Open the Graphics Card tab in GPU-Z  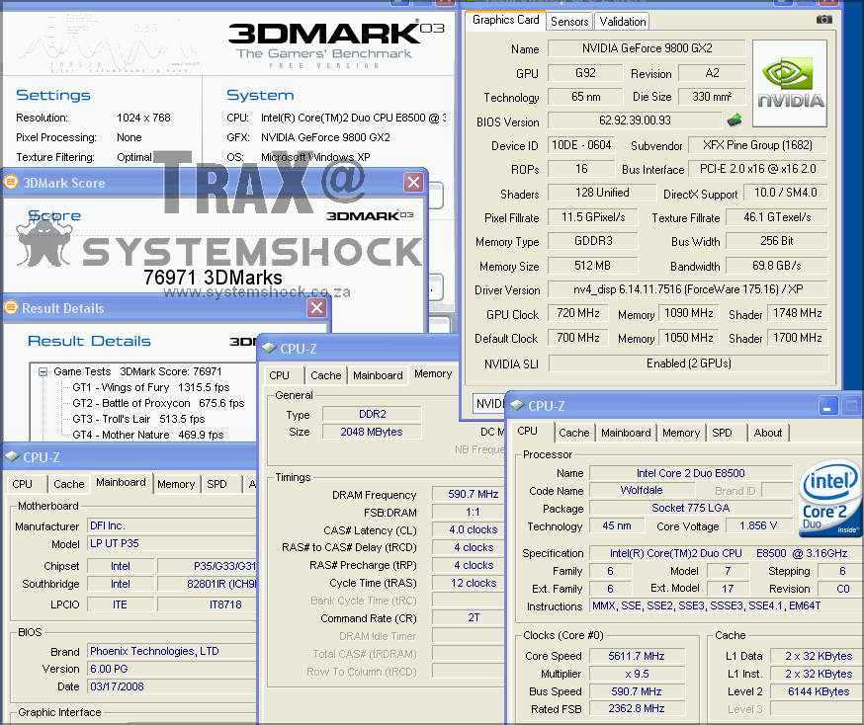click(x=506, y=20)
